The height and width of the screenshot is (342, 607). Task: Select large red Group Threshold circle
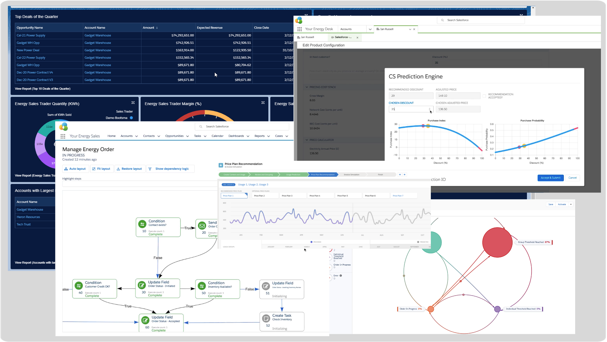click(x=497, y=242)
